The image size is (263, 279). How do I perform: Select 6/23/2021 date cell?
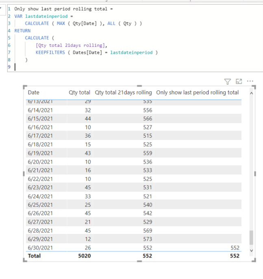pyautogui.click(x=40, y=187)
